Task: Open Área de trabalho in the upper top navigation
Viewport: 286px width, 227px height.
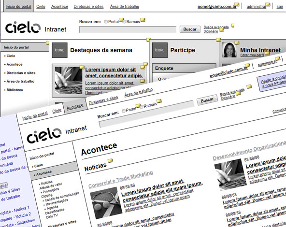Action: coord(125,7)
